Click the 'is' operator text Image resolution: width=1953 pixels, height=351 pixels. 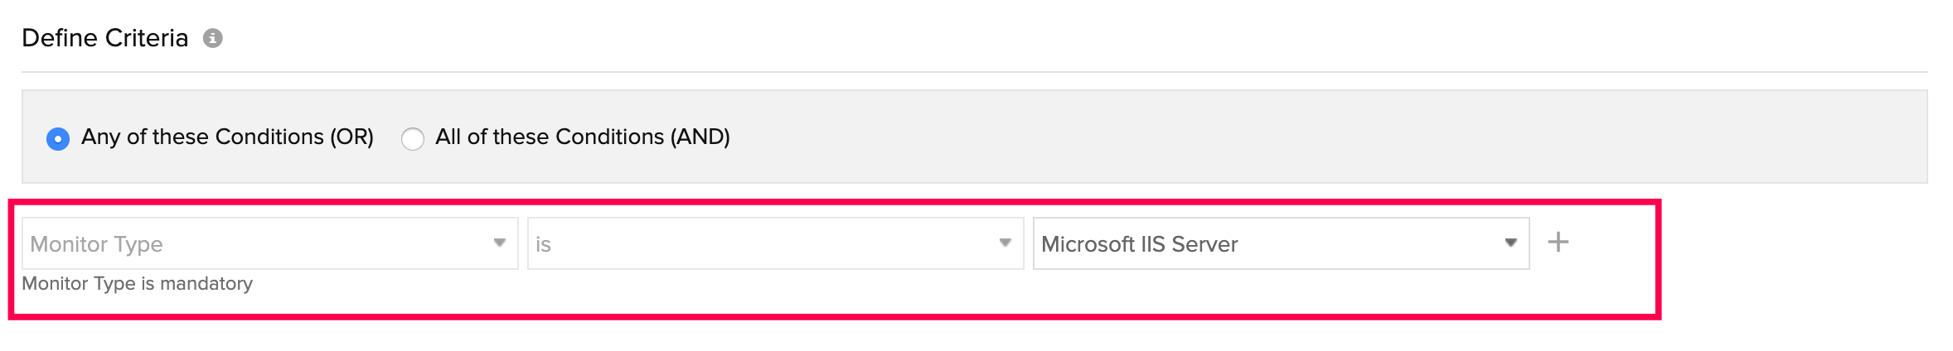pos(544,244)
